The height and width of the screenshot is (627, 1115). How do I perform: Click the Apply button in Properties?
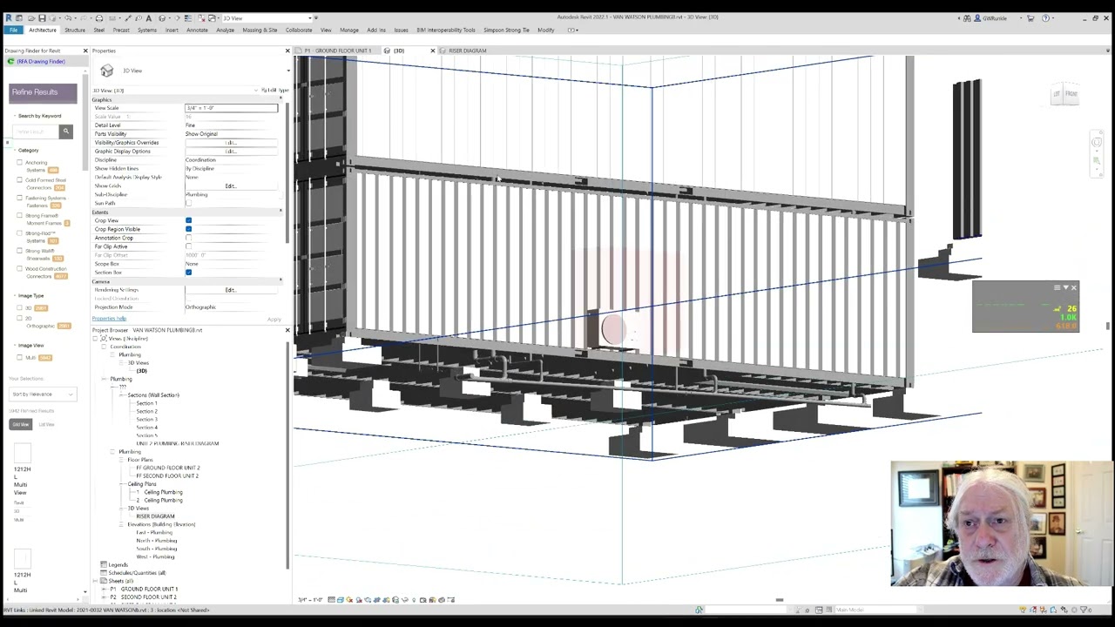pyautogui.click(x=274, y=320)
